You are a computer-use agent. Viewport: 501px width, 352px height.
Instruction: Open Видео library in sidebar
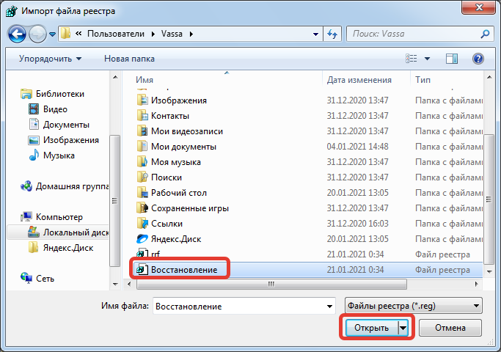(55, 109)
